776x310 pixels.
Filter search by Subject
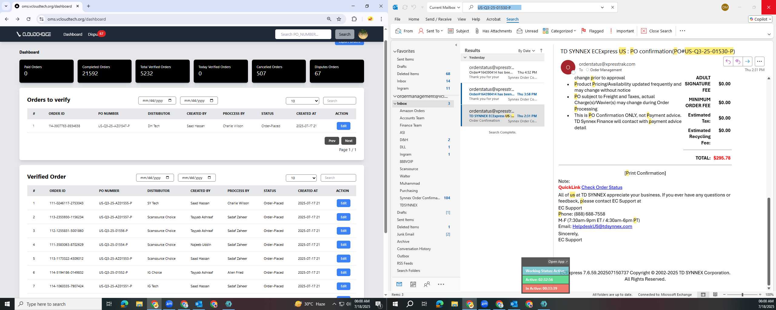(x=458, y=31)
